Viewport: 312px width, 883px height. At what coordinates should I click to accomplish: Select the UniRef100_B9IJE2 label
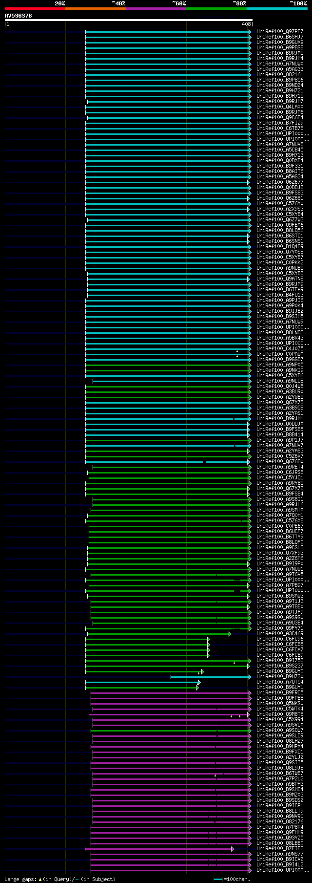[x=280, y=311]
